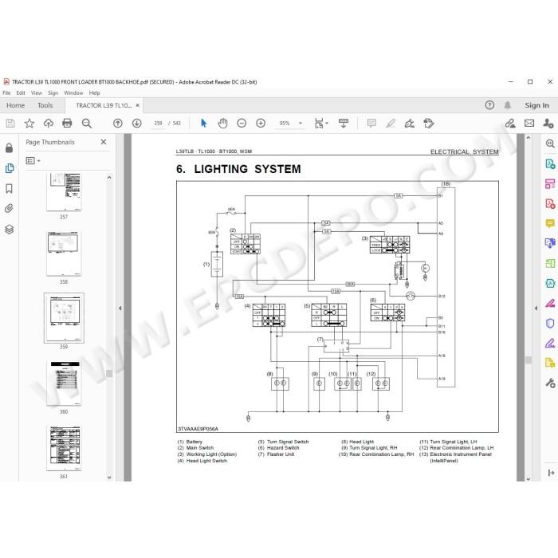Click the page number field 359

[158, 124]
